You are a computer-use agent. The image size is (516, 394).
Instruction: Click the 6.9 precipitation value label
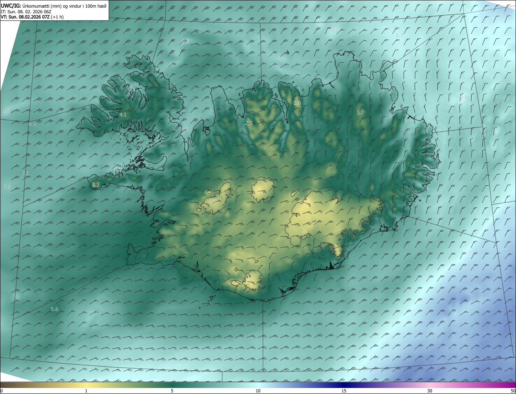[x=32, y=124]
